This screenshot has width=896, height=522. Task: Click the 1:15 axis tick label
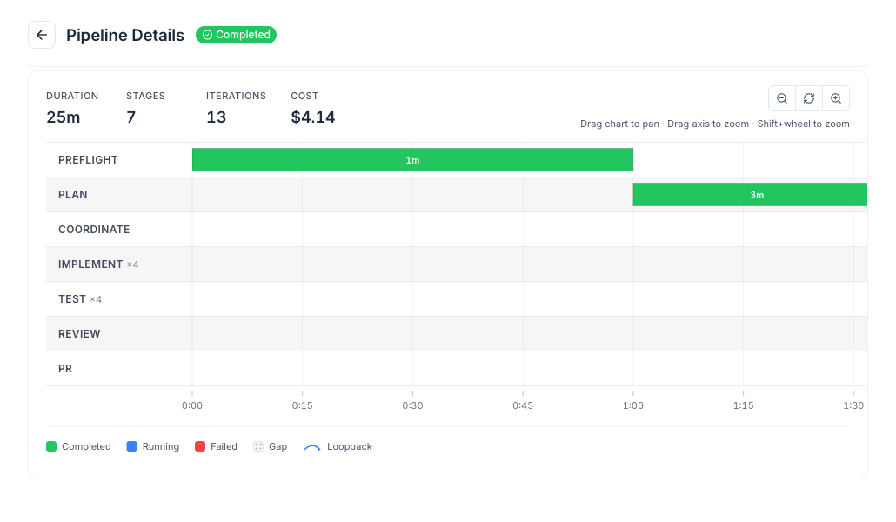click(x=744, y=405)
